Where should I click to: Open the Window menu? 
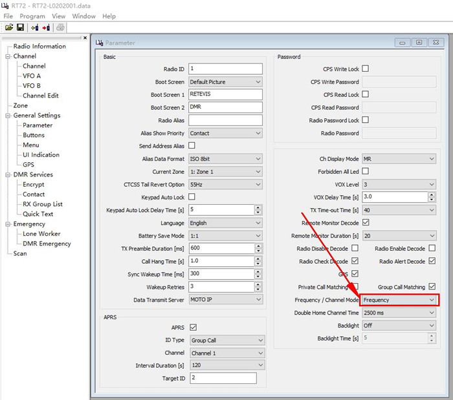[83, 16]
